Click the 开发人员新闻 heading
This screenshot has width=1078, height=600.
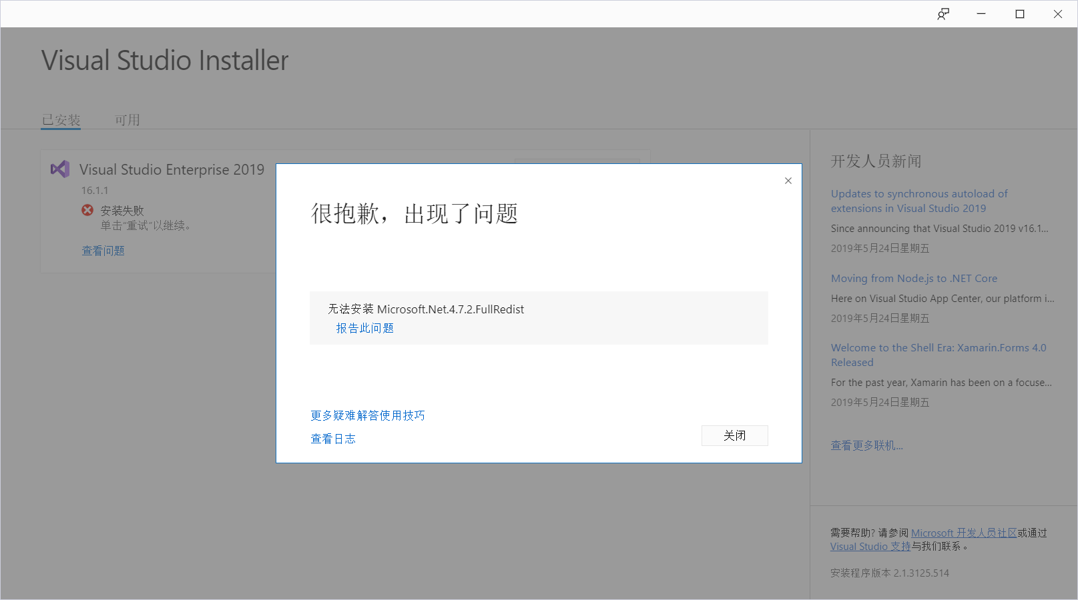click(x=876, y=161)
